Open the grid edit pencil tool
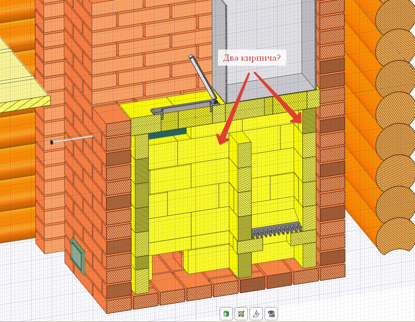 (241, 313)
